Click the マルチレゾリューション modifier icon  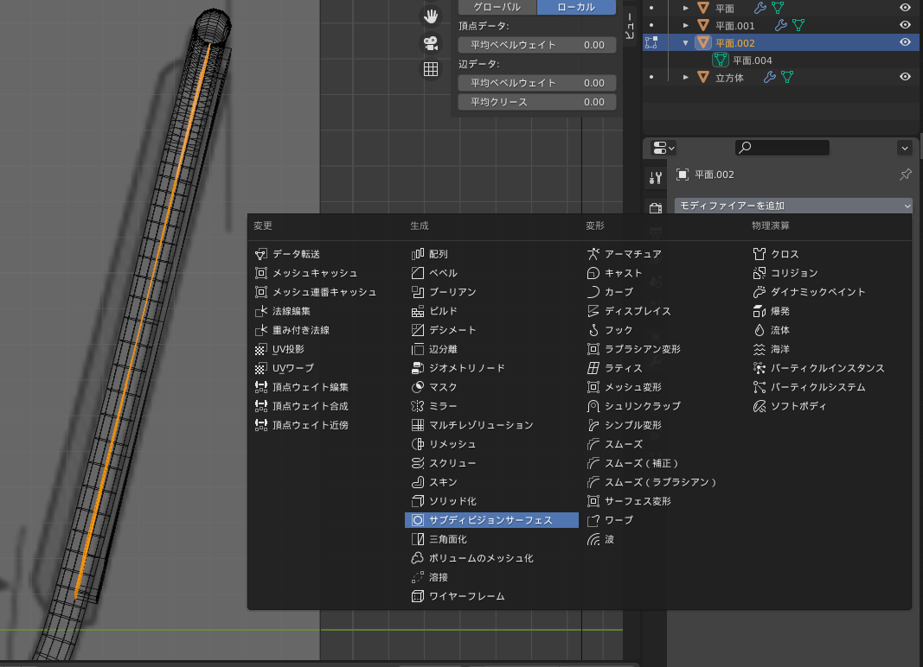[x=417, y=425]
